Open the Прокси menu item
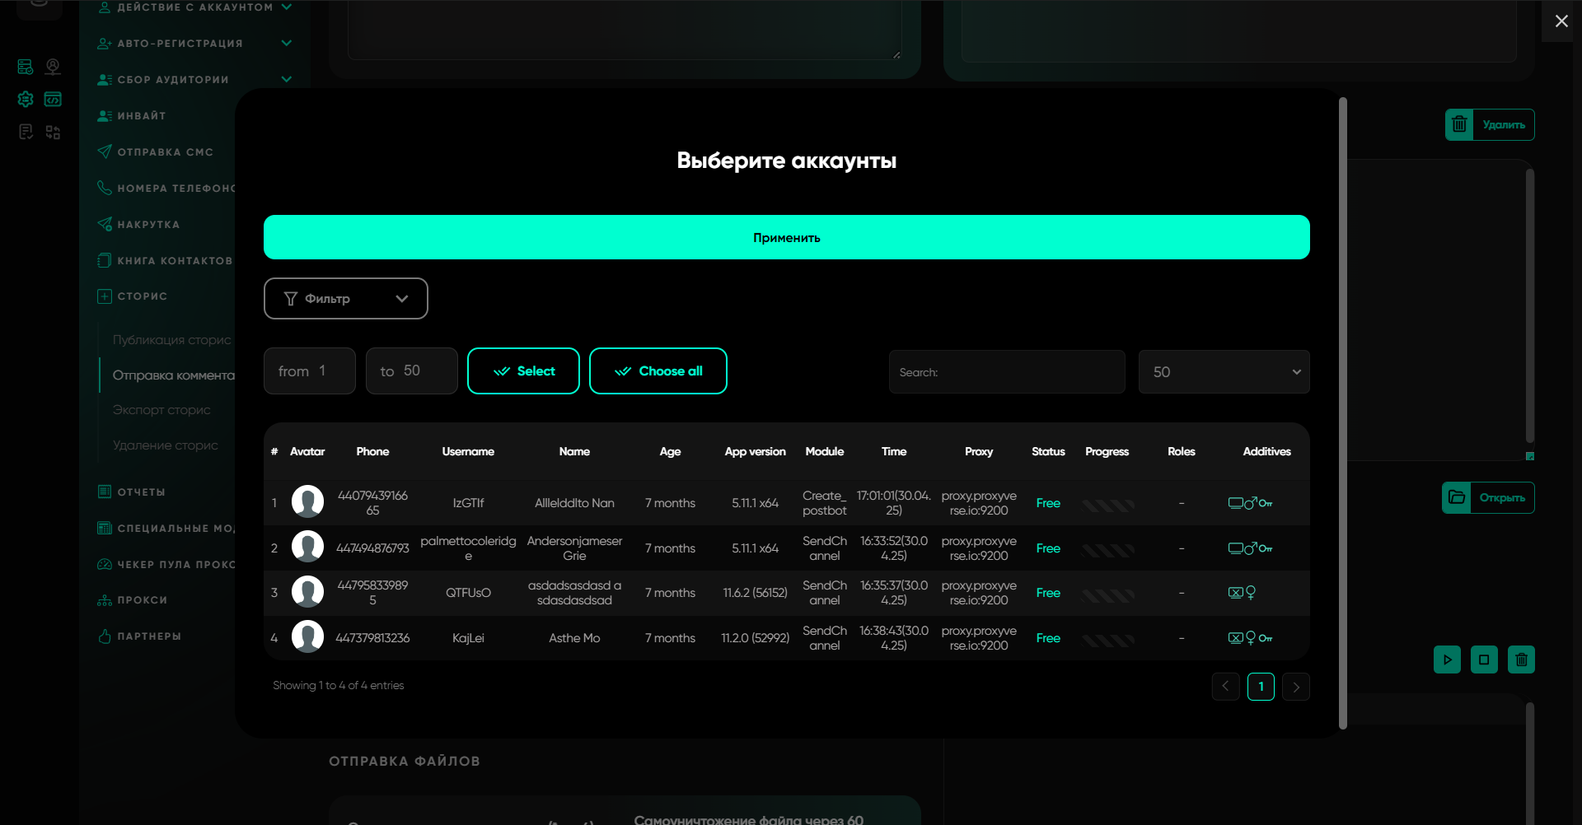 coord(142,600)
